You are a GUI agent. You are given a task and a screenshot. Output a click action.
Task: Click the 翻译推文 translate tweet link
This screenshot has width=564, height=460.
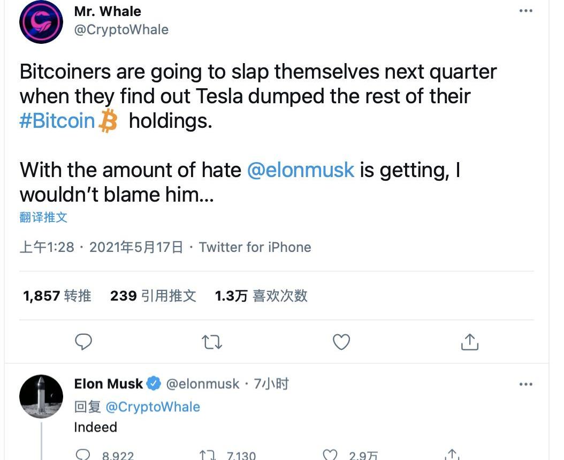[43, 217]
